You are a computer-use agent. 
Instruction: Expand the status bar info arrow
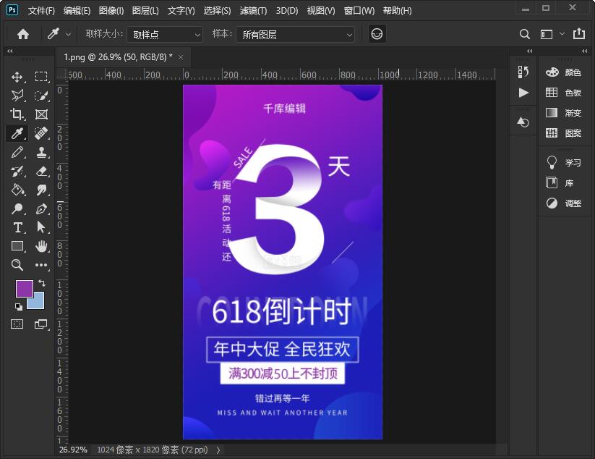pos(218,450)
